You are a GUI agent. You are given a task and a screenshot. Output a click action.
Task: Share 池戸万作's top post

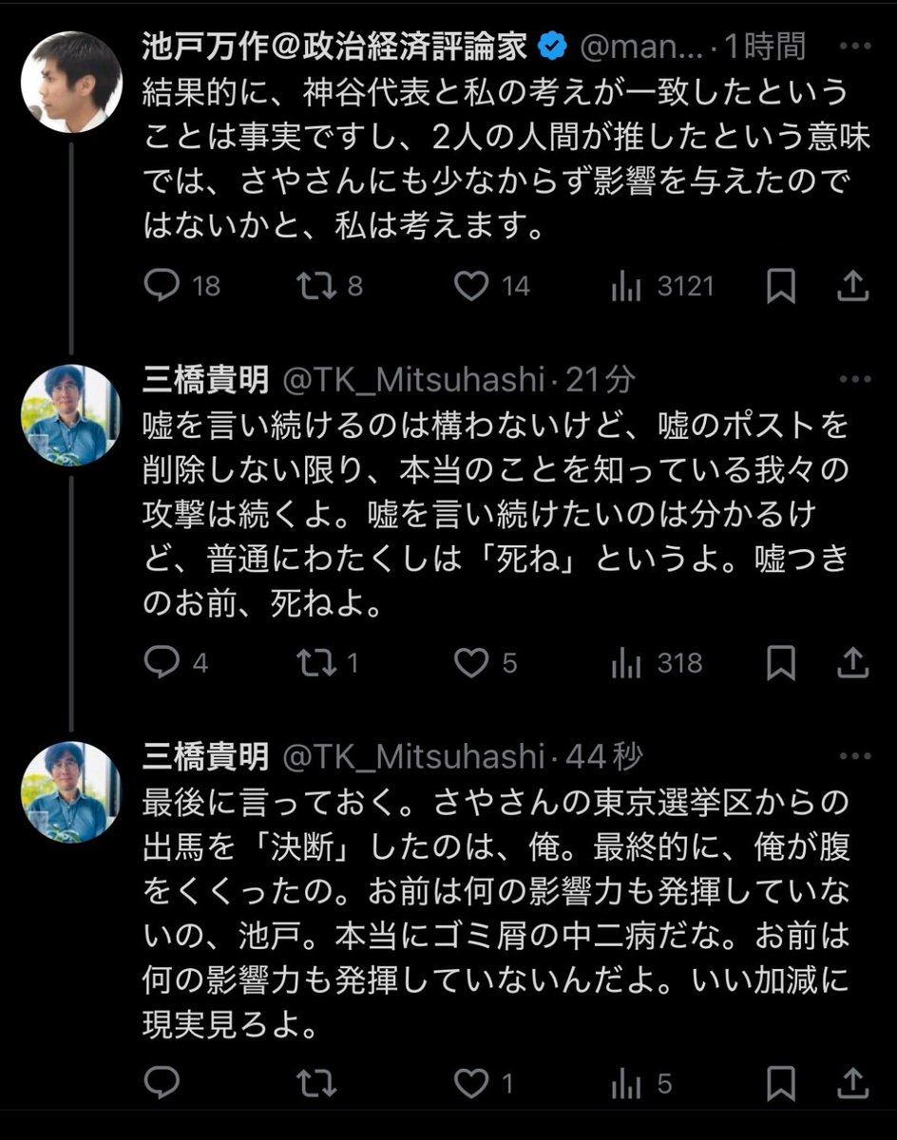coord(854,285)
